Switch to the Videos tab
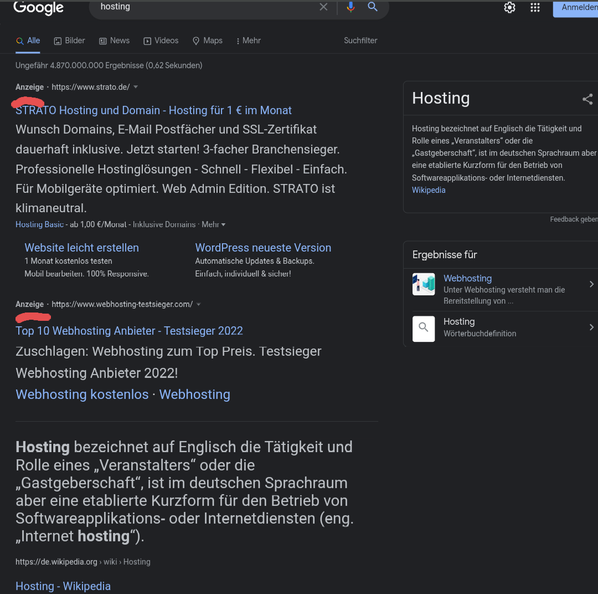Viewport: 598px width, 594px height. (x=161, y=40)
